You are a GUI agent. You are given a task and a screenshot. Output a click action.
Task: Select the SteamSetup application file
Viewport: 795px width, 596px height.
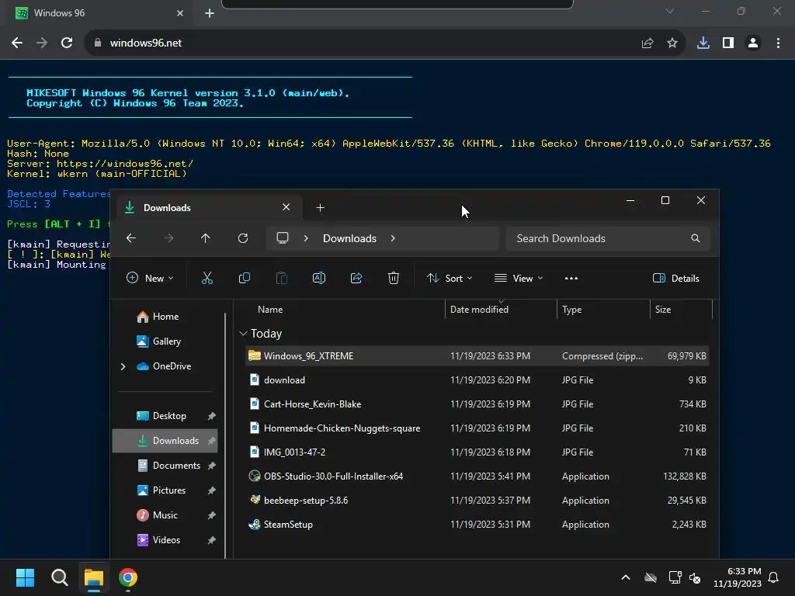477,525
